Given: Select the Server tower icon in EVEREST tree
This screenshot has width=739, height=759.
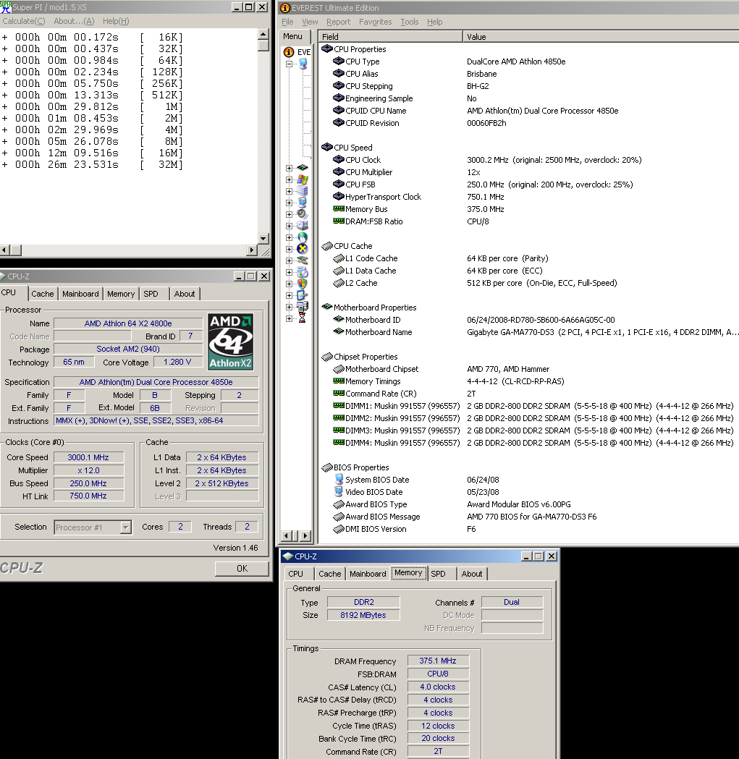Looking at the screenshot, I should (x=303, y=191).
